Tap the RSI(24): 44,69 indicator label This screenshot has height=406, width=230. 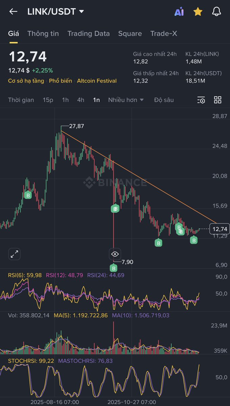click(106, 275)
